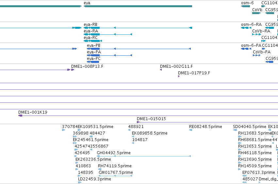The height and width of the screenshot is (184, 278).
Task: Select the 485027 EST label
Action: click(x=250, y=179)
